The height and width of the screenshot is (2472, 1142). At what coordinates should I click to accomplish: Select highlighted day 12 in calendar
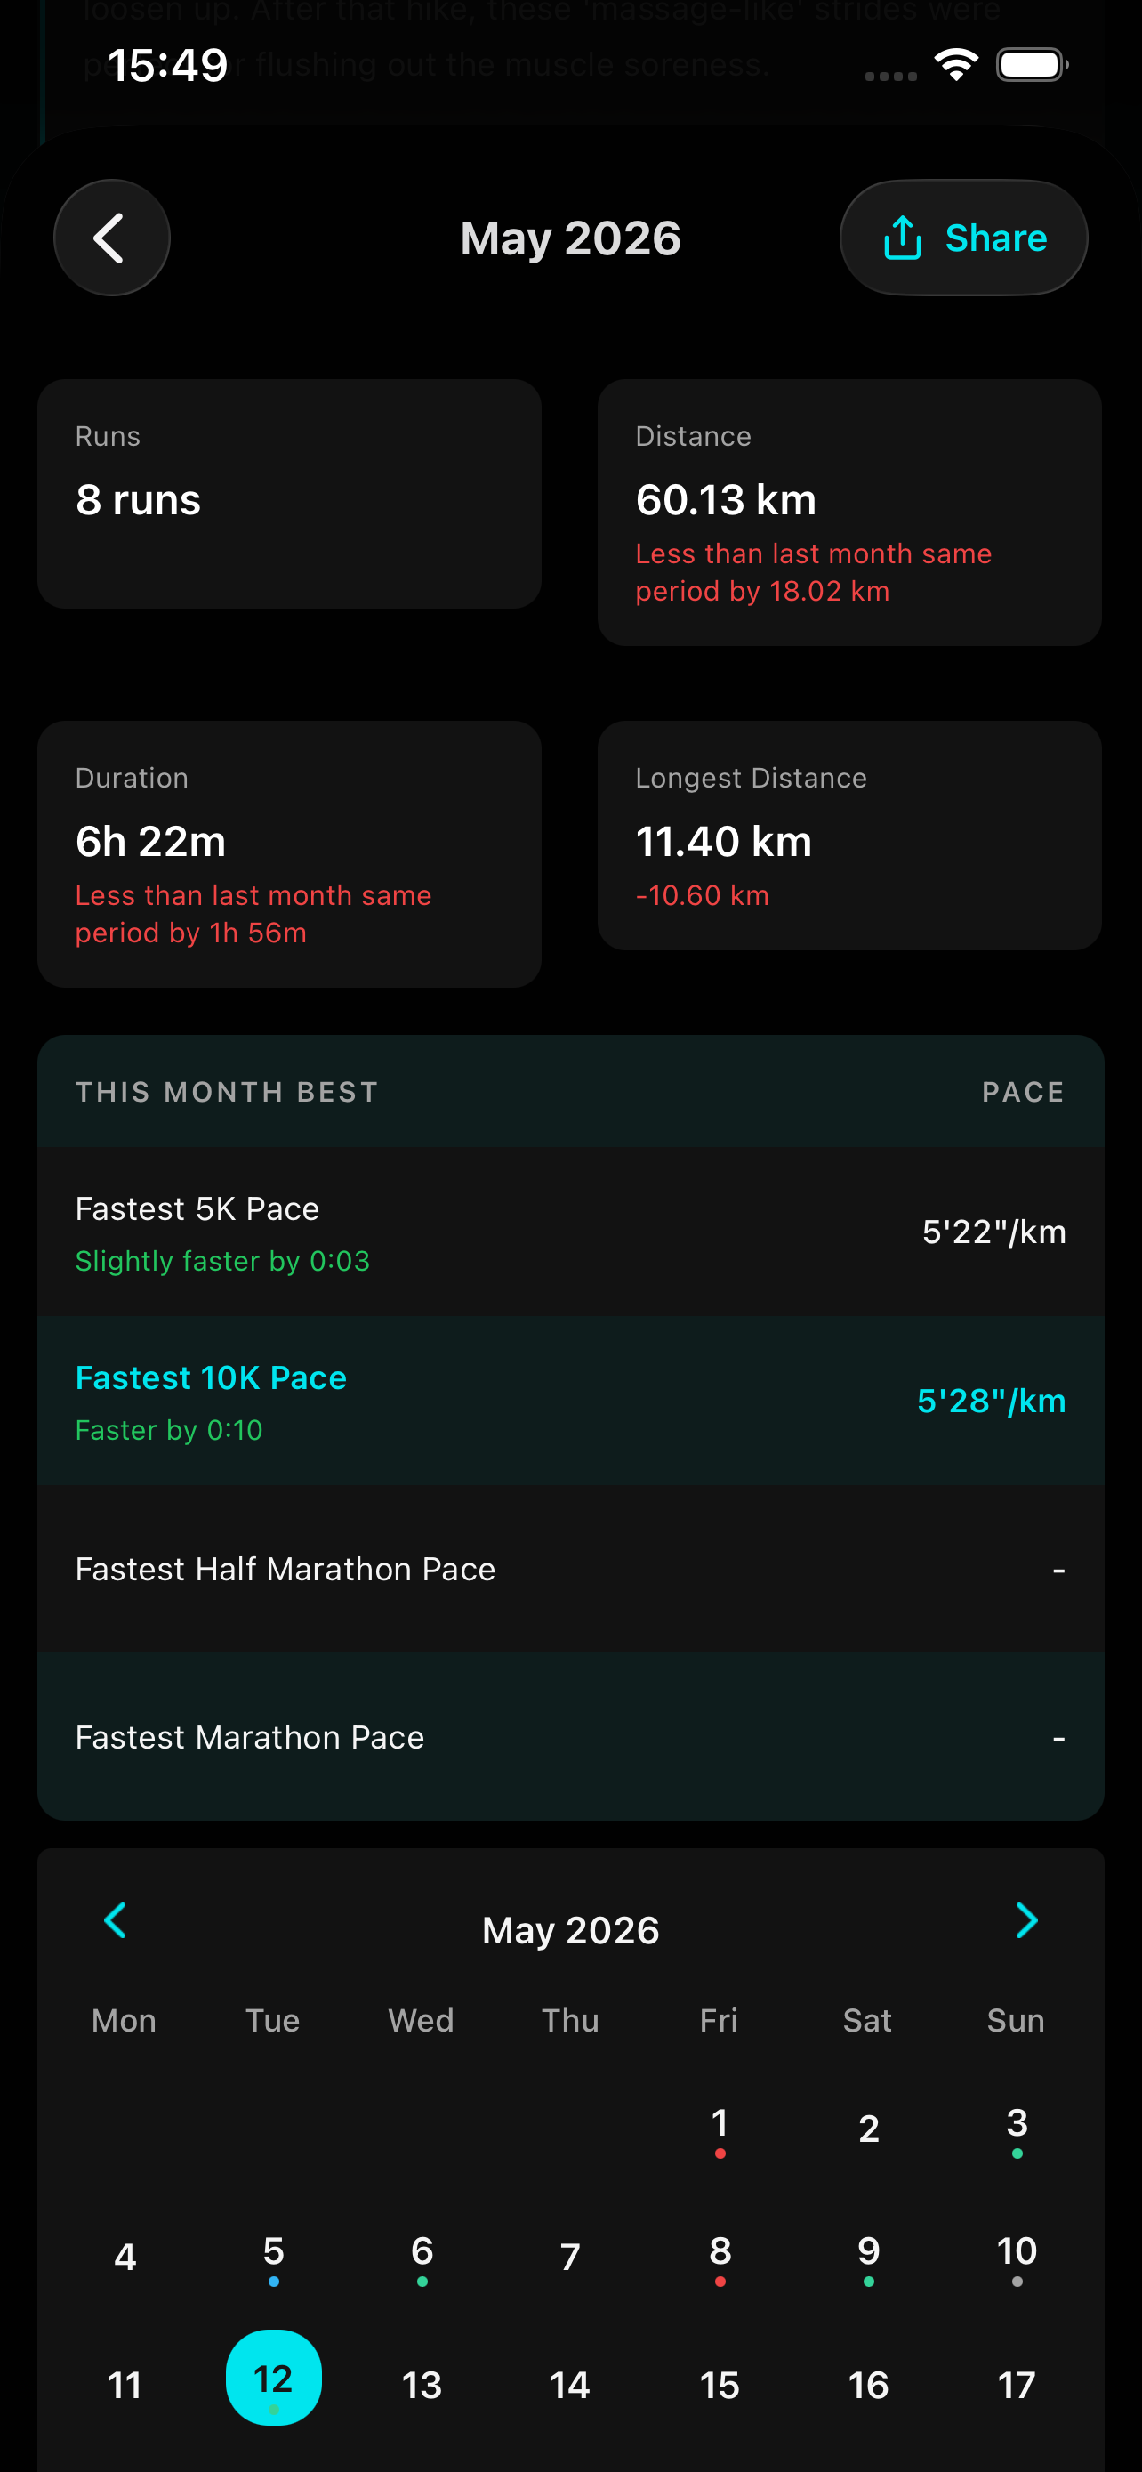coord(273,2378)
